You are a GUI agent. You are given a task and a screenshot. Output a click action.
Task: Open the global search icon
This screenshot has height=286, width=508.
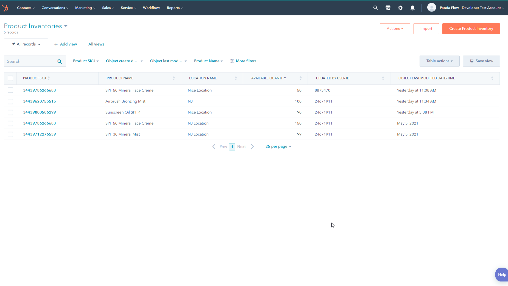375,8
